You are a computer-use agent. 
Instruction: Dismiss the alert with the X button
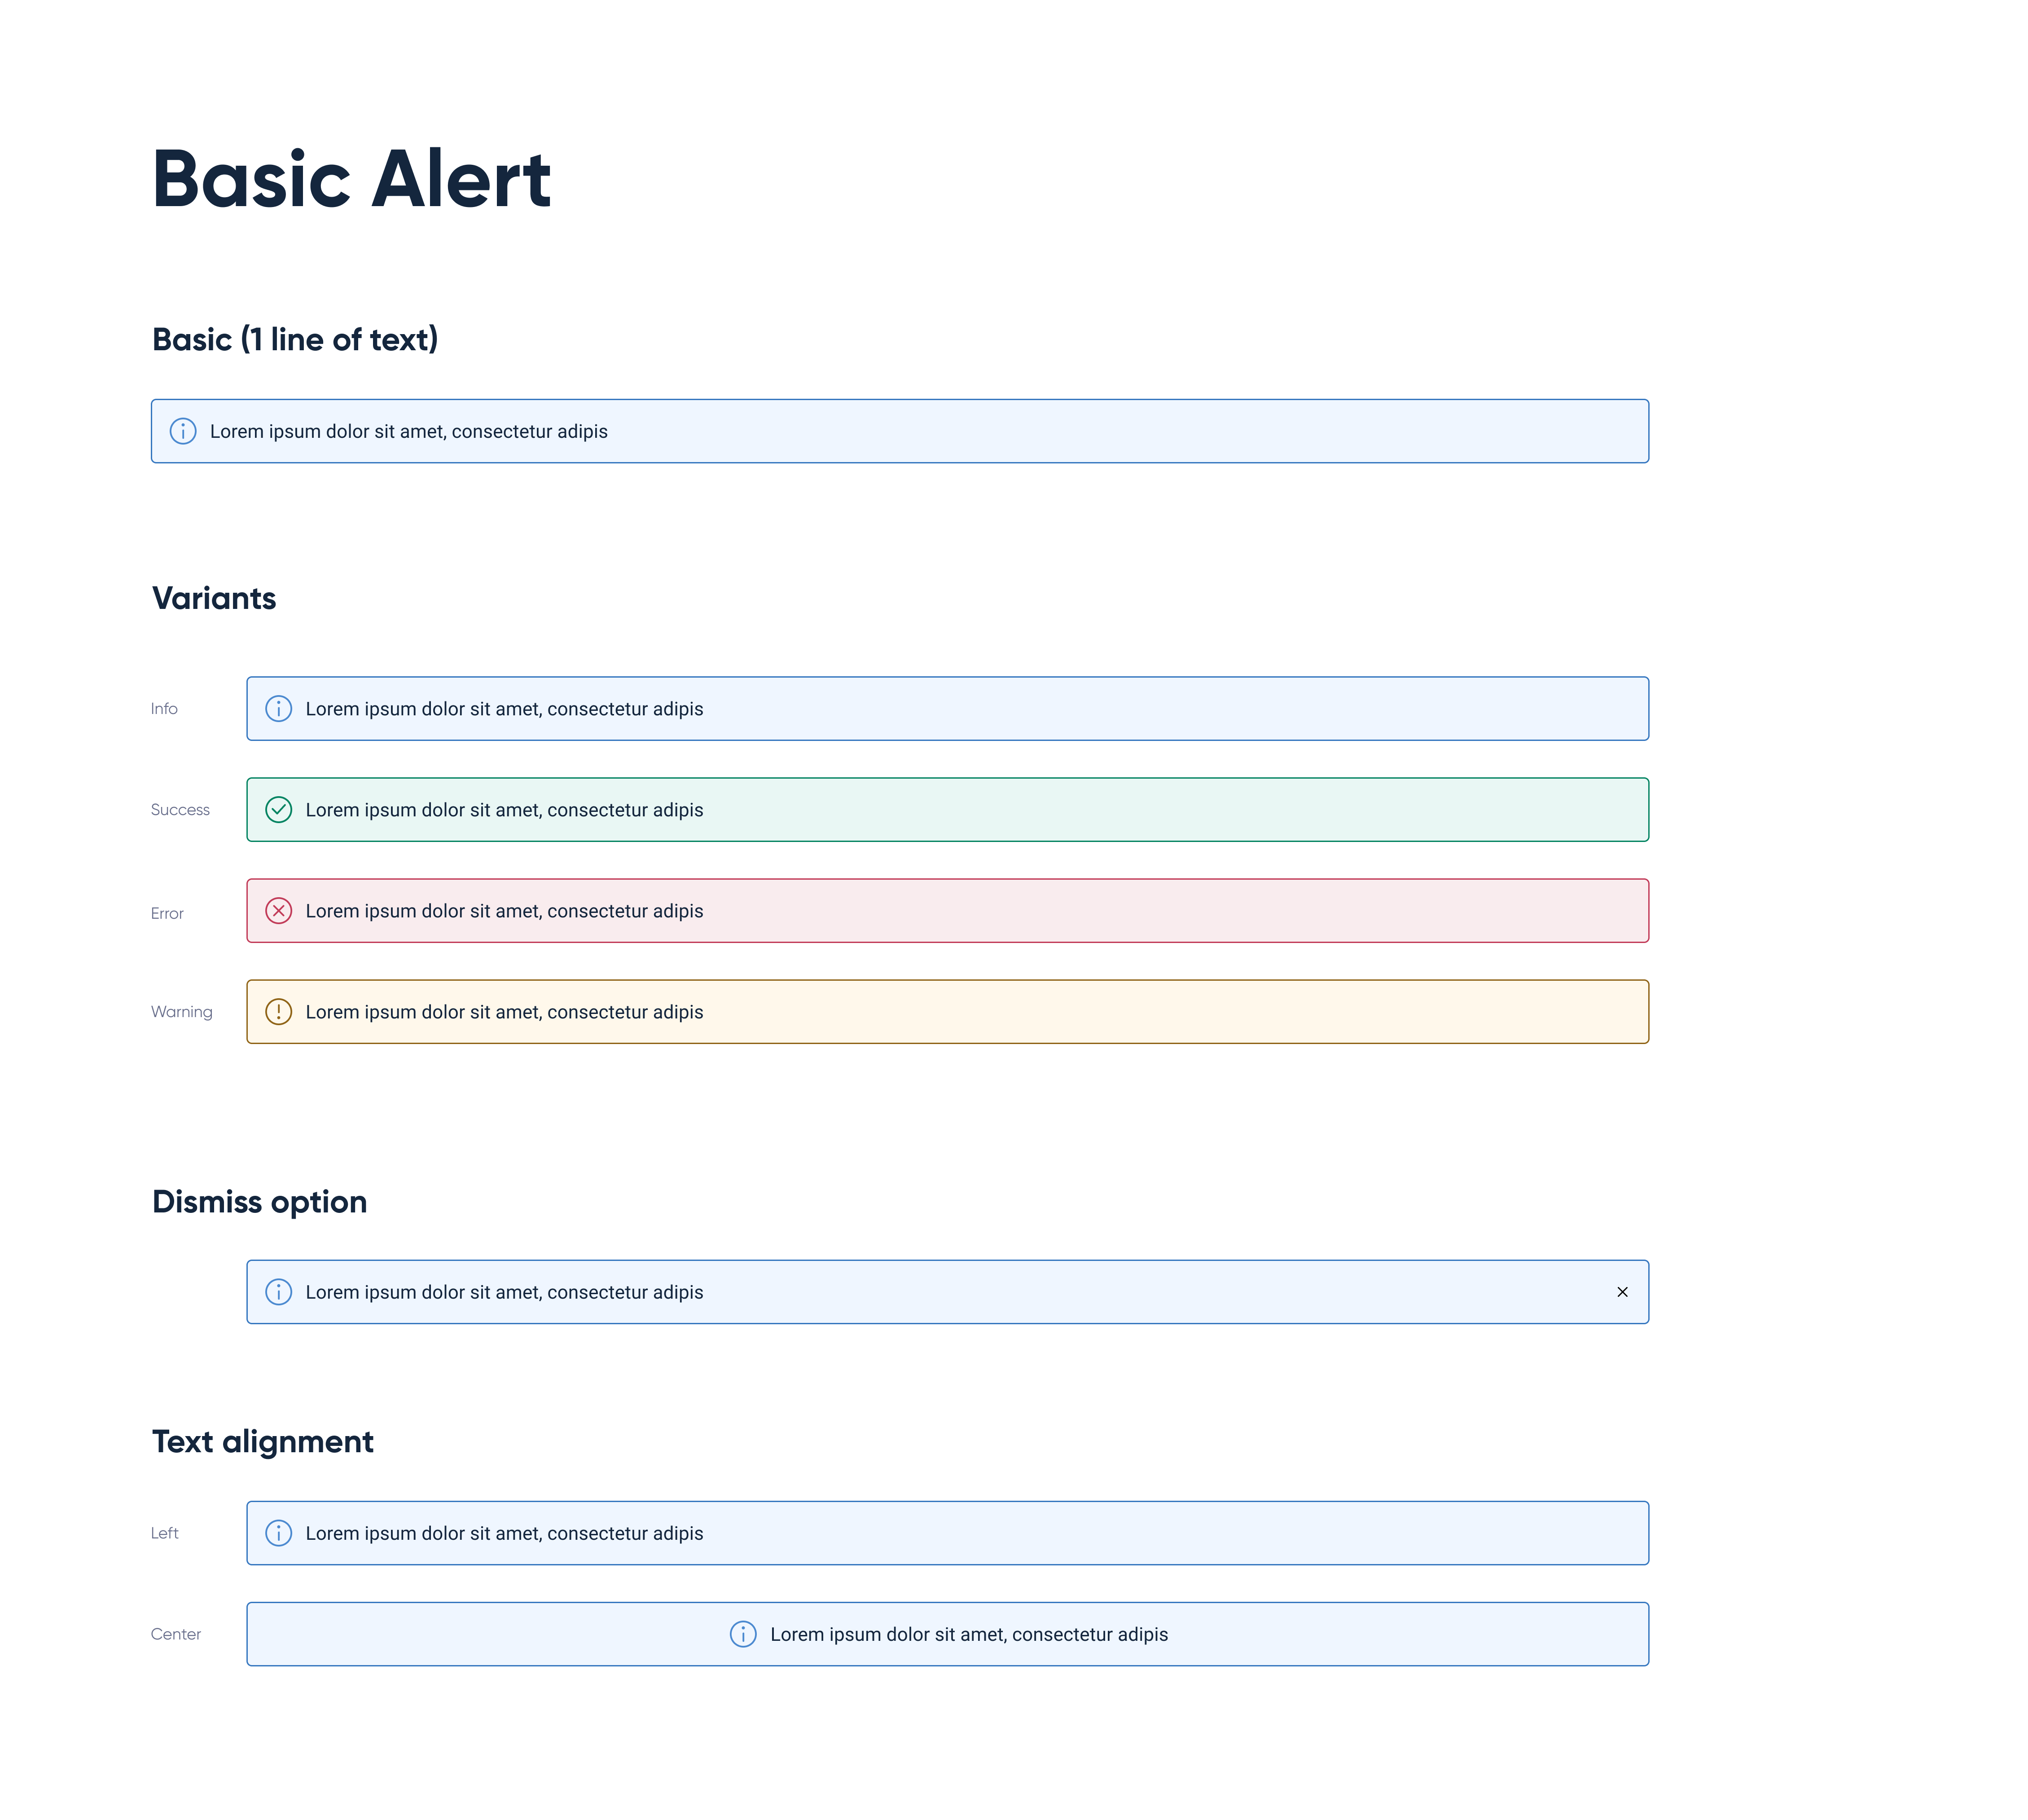pyautogui.click(x=1622, y=1292)
